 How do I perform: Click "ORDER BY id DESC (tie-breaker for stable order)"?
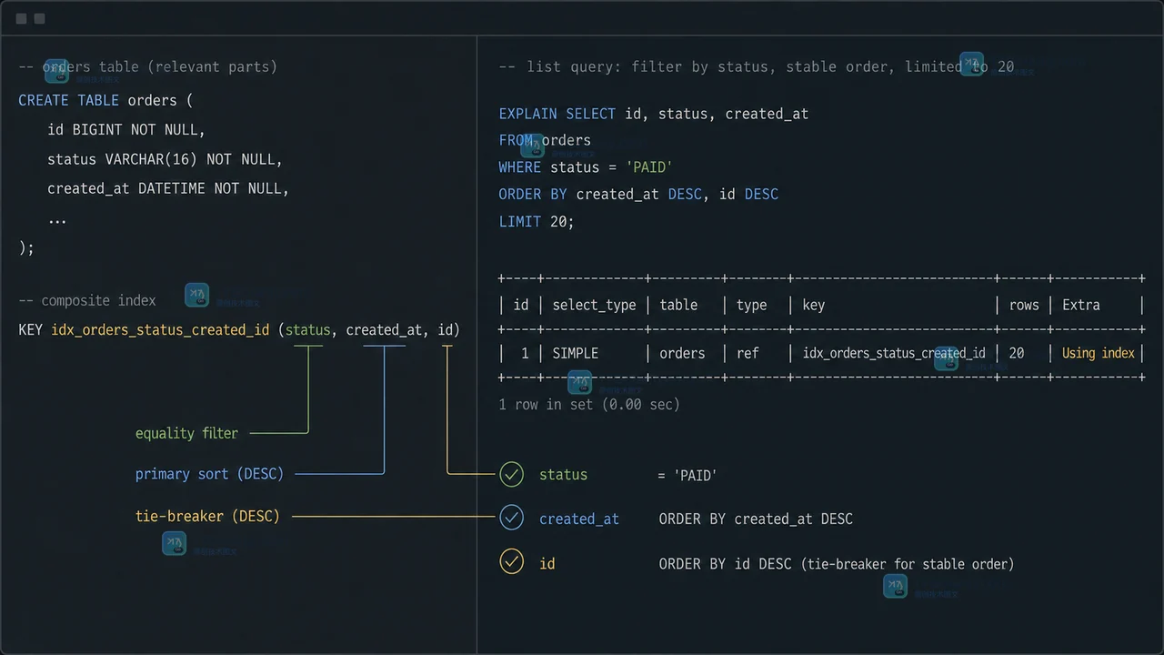point(837,564)
